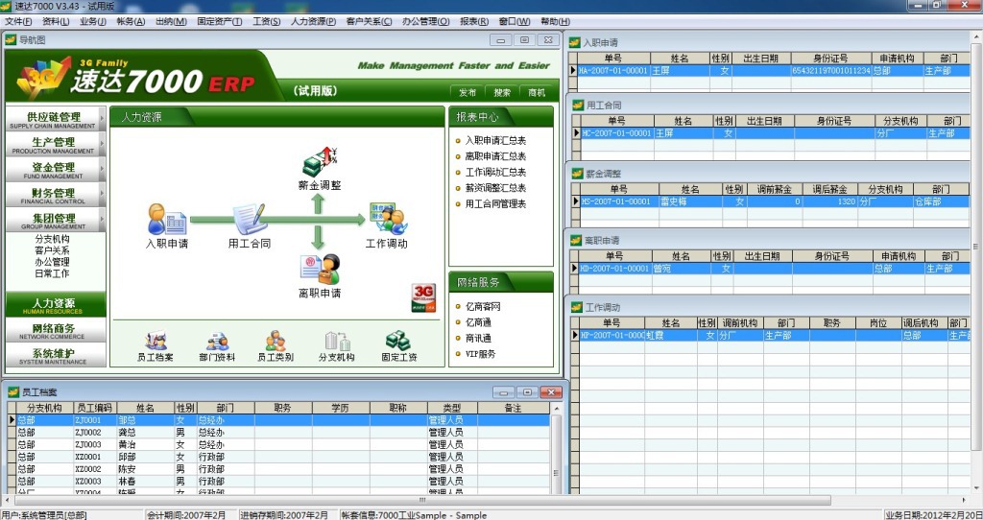The height and width of the screenshot is (520, 983).
Task: Open 工作调动汇总表 report link
Action: tap(495, 172)
